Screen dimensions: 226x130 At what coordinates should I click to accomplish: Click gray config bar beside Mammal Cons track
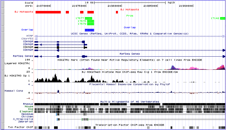click(x=2, y=91)
